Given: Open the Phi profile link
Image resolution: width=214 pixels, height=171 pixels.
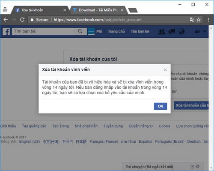Looking at the screenshot, I should (99, 31).
